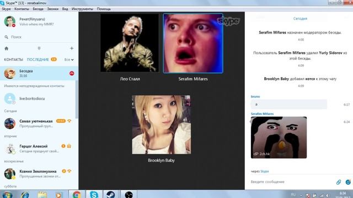Open live:boritodiocu contact row
This screenshot has height=198, width=353.
38,98
